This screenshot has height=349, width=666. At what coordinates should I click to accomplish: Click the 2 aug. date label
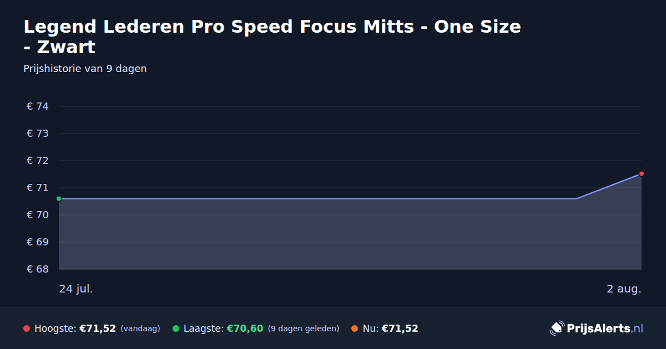click(624, 289)
